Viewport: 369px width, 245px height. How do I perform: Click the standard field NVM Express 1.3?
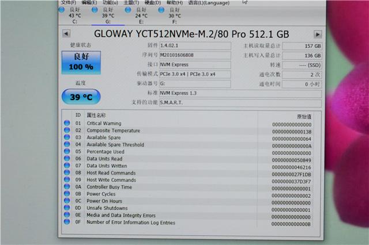pyautogui.click(x=240, y=93)
